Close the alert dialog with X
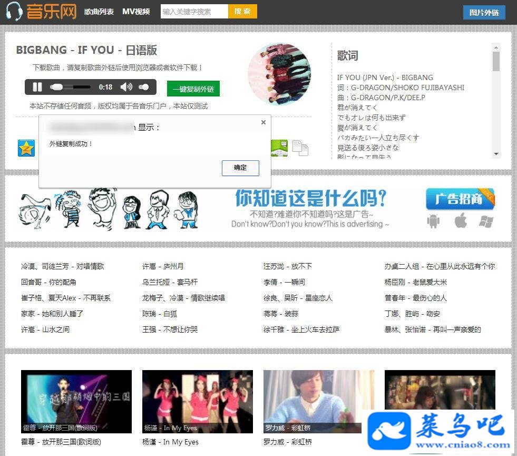 coord(264,122)
